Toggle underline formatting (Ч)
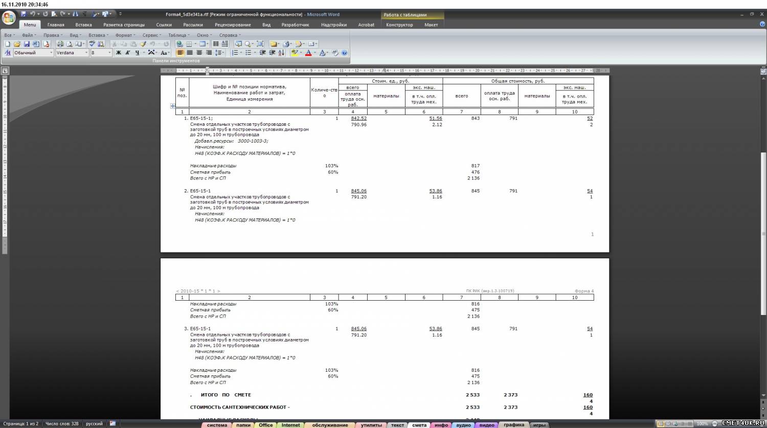The image size is (767, 428). pyautogui.click(x=137, y=53)
